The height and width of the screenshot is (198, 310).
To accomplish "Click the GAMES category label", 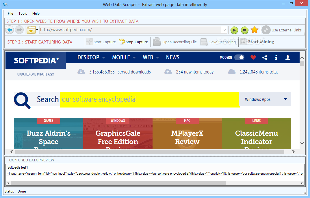I will [49, 120].
